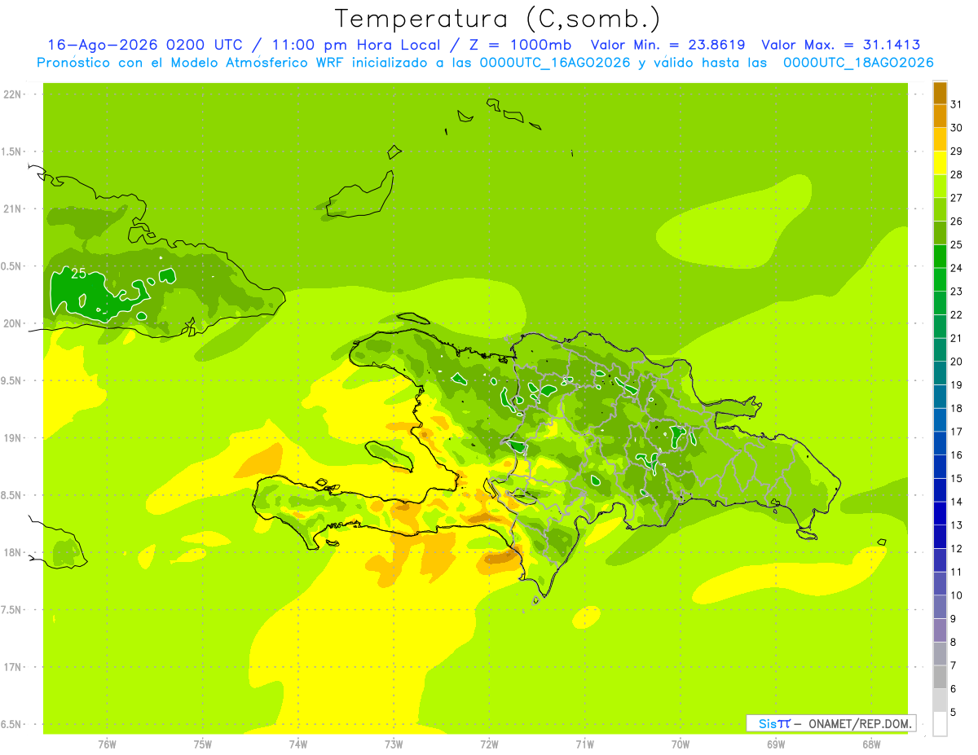Click the '9.5N' latitude label
The width and height of the screenshot is (978, 755).
pyautogui.click(x=11, y=381)
